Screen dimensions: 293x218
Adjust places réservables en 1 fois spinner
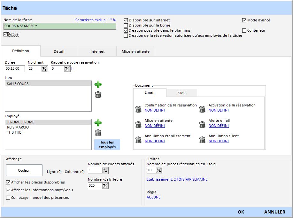tap(159, 170)
